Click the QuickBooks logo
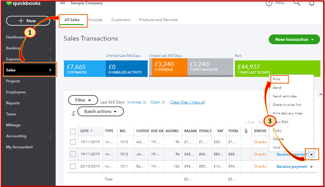Viewport: 325px width, 187px height. pos(23,3)
